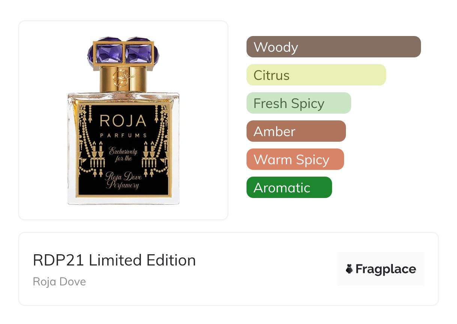Click the Fresh Spicy accord bar
This screenshot has height=324, width=457.
click(298, 103)
